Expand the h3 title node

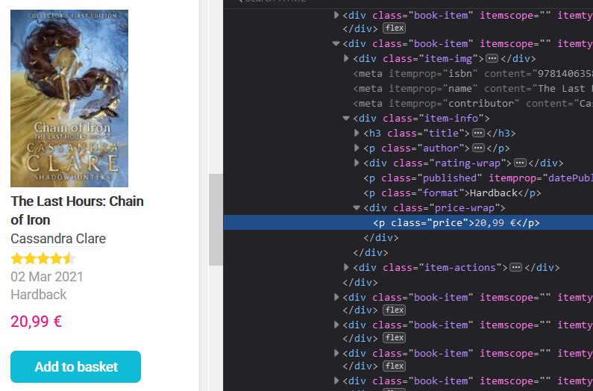point(357,134)
